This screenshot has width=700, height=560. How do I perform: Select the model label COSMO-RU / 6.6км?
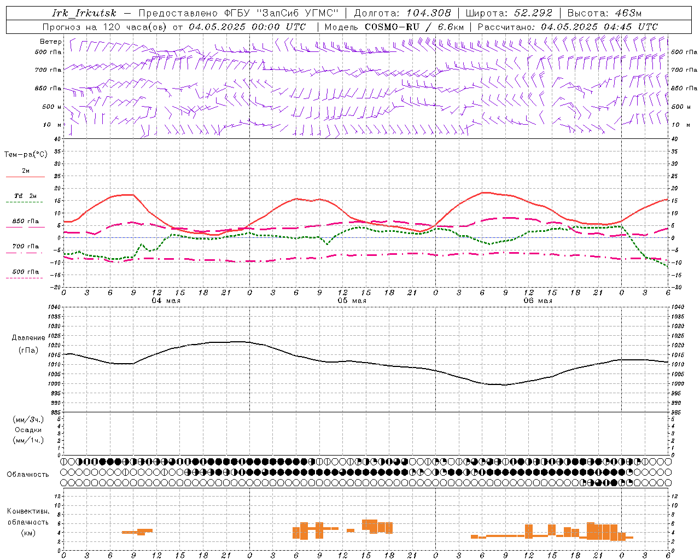click(x=414, y=27)
